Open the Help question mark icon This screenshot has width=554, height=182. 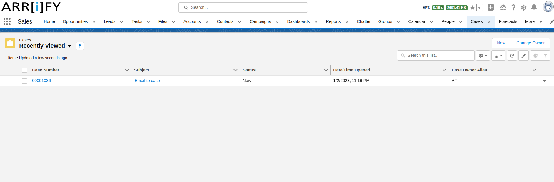pos(513,7)
